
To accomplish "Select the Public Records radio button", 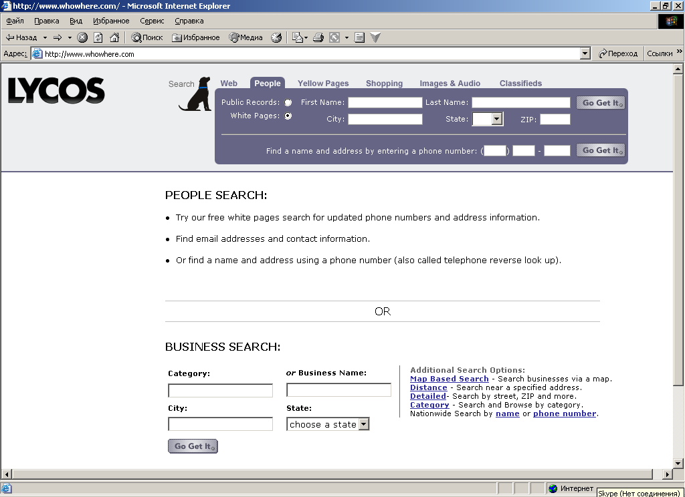I will coord(288,103).
